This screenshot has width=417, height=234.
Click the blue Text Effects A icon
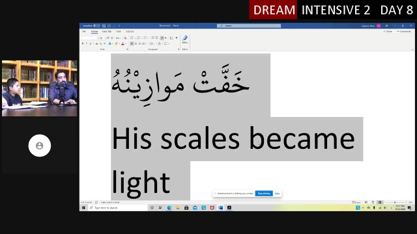tap(110, 44)
